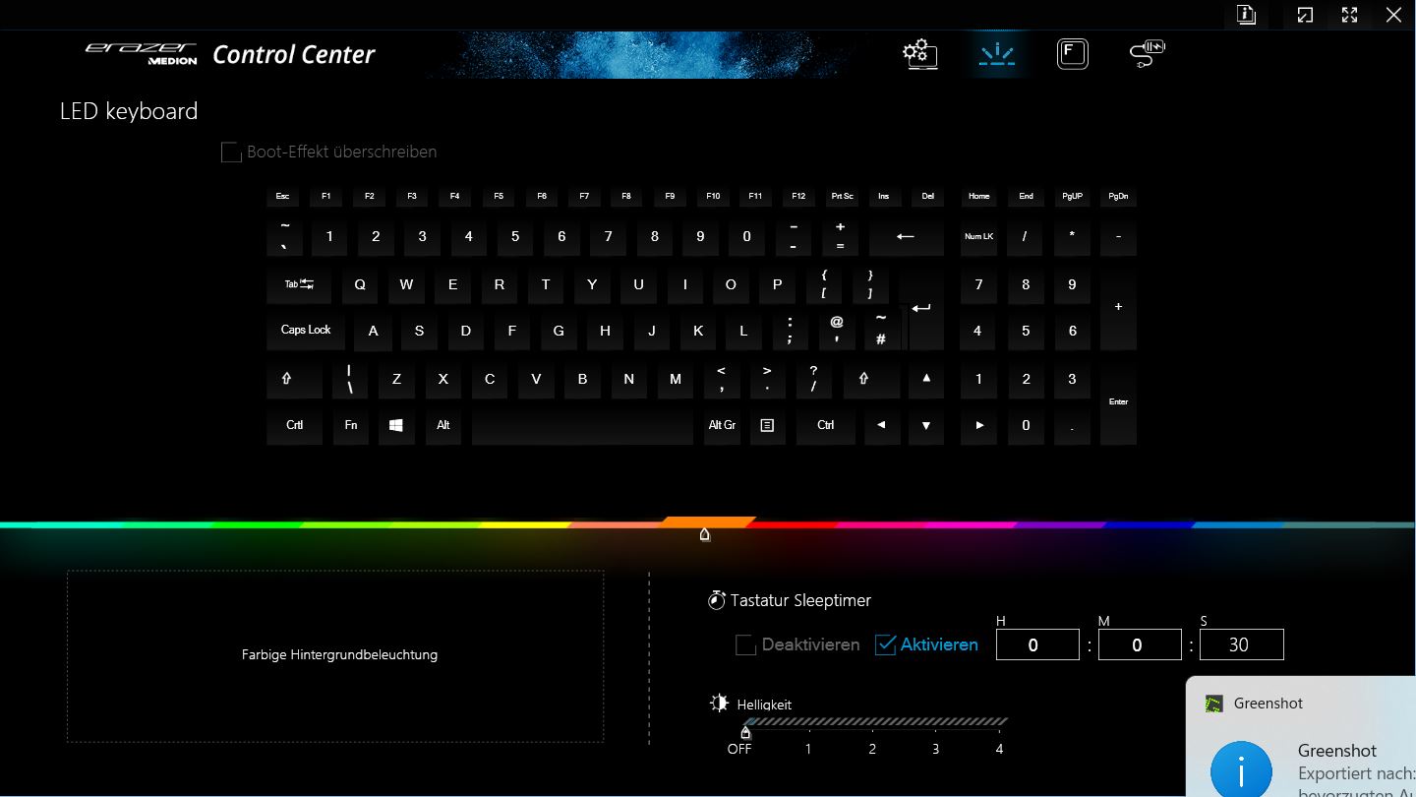The image size is (1416, 797).
Task: Click the hours input field of the timer
Action: tap(1037, 644)
